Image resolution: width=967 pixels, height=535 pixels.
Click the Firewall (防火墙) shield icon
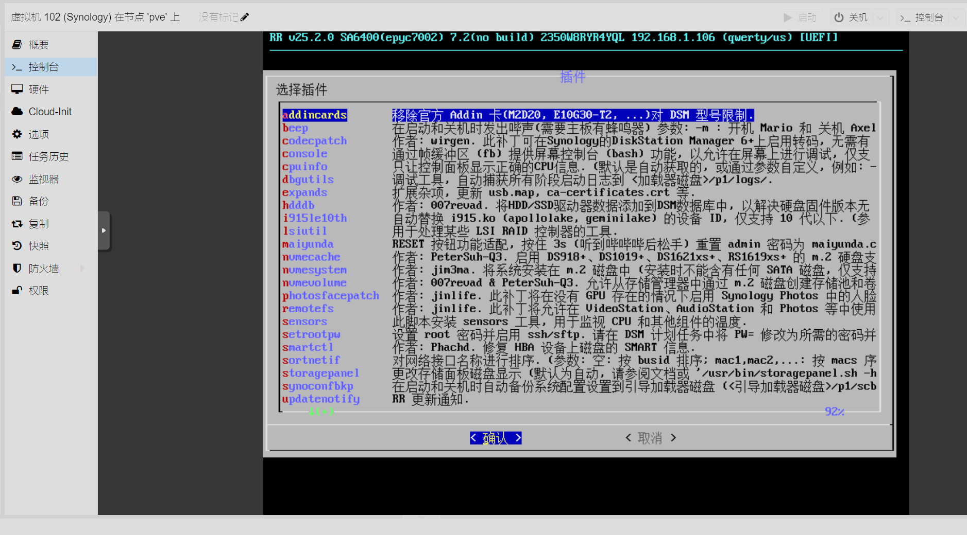click(17, 268)
